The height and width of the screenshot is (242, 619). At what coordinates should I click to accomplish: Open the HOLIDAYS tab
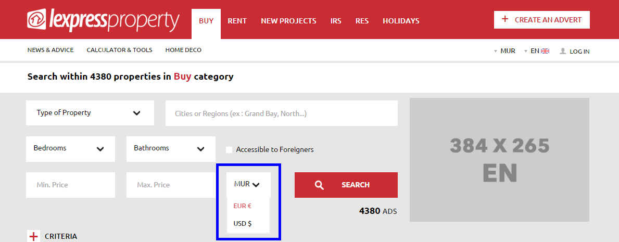pos(401,21)
